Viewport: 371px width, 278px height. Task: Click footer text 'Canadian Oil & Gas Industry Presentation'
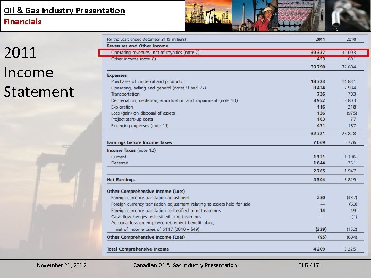(x=185, y=265)
